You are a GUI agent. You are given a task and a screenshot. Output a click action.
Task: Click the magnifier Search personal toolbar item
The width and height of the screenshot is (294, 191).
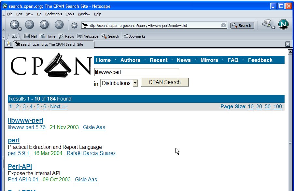[x=110, y=36]
